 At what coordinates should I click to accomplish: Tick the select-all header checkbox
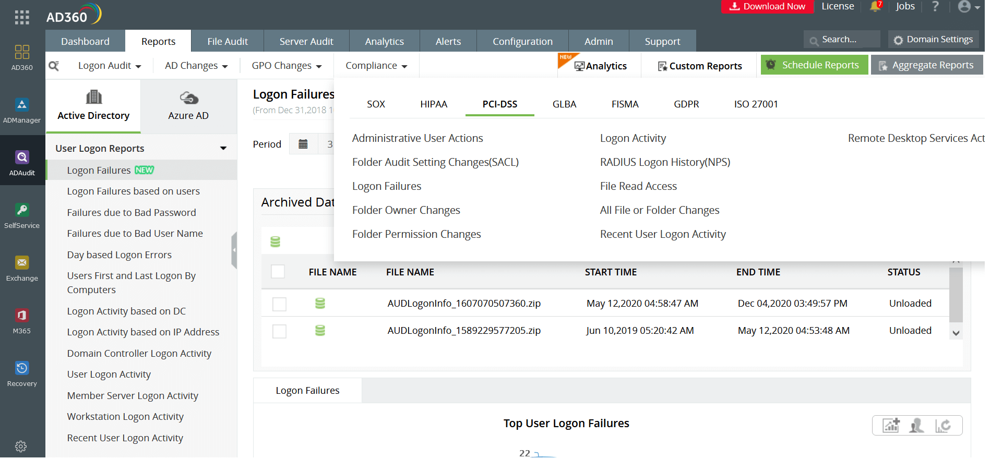click(x=278, y=272)
